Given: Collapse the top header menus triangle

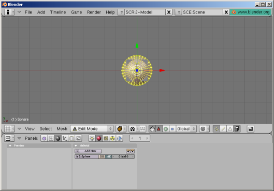Looking at the screenshot, I should tap(19, 12).
